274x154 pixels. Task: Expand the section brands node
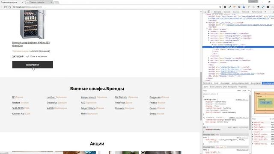209,58
